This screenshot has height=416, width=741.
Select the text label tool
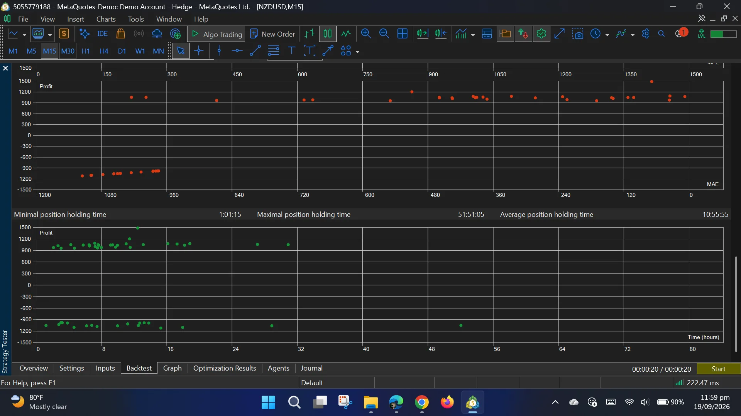tap(291, 51)
